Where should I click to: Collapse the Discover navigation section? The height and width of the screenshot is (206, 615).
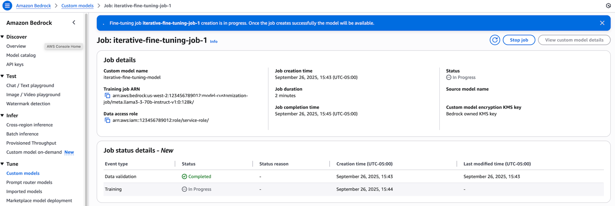tap(3, 37)
